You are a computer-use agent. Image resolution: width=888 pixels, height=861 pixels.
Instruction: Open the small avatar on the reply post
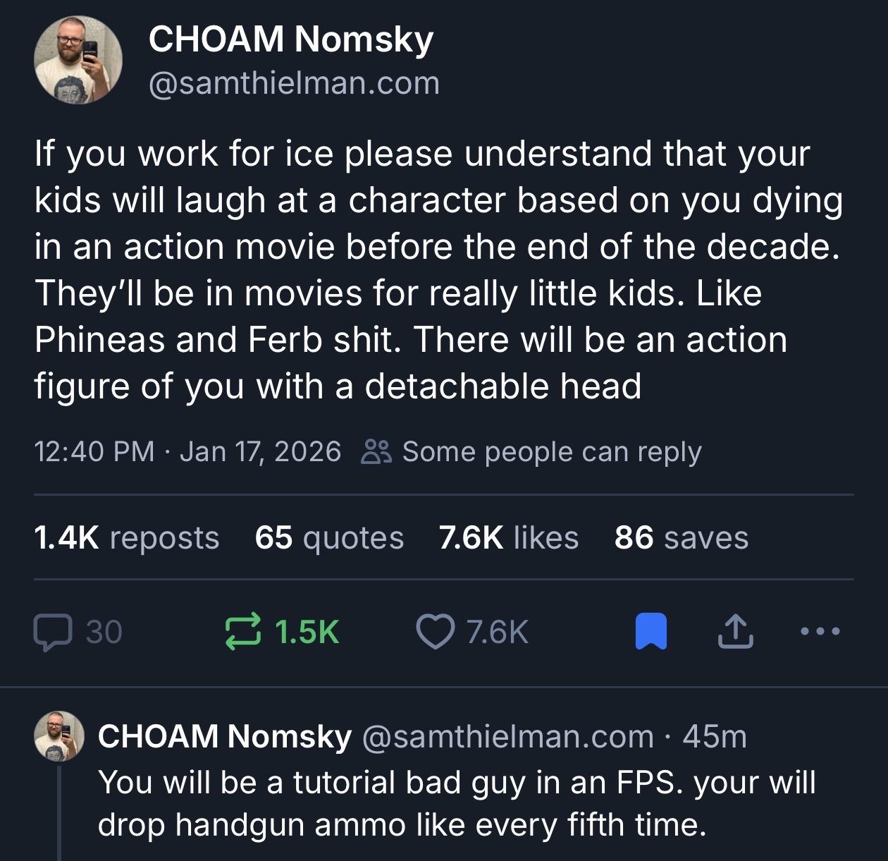[x=60, y=735]
